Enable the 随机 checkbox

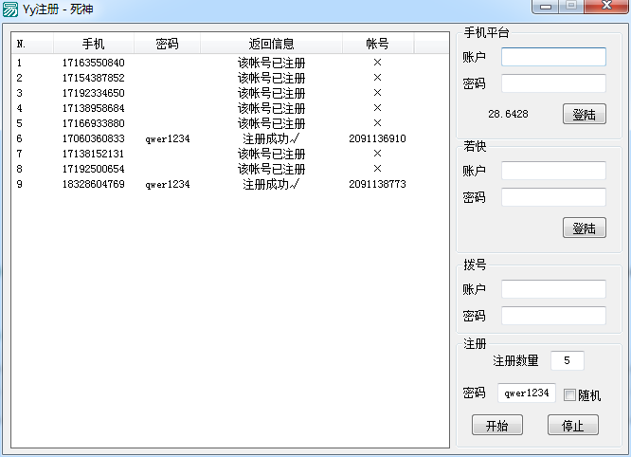coord(569,395)
